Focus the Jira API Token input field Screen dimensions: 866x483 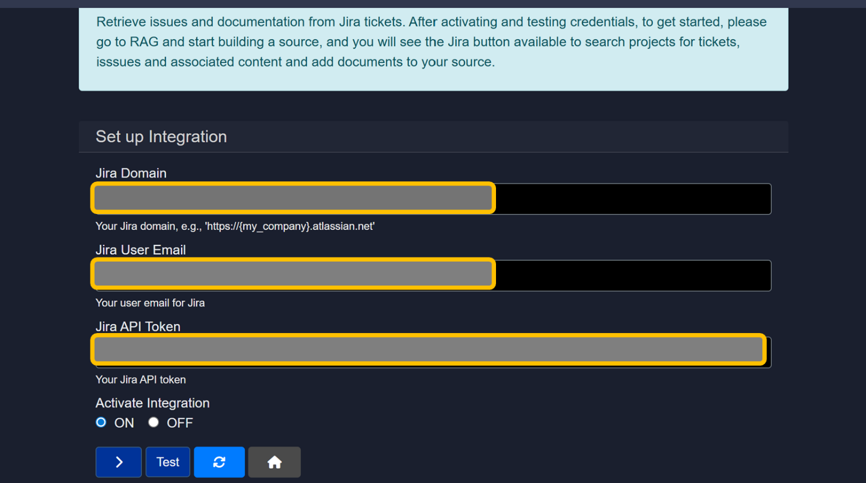[433, 352]
